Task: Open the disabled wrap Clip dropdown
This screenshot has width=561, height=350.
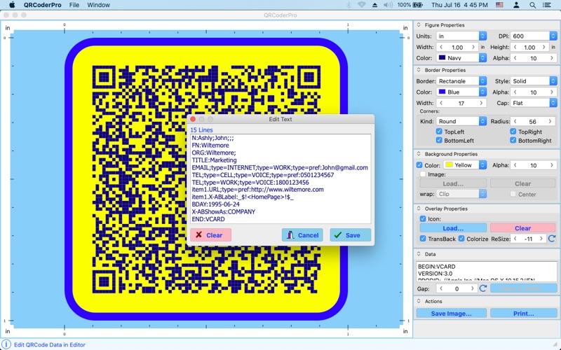Action: [461, 194]
